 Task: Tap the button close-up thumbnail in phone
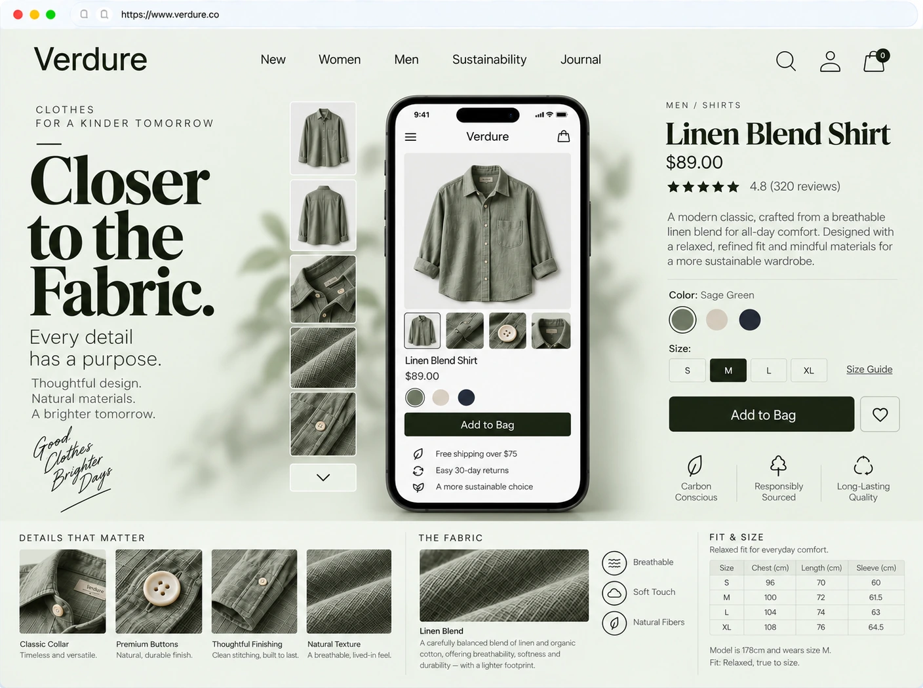point(507,331)
